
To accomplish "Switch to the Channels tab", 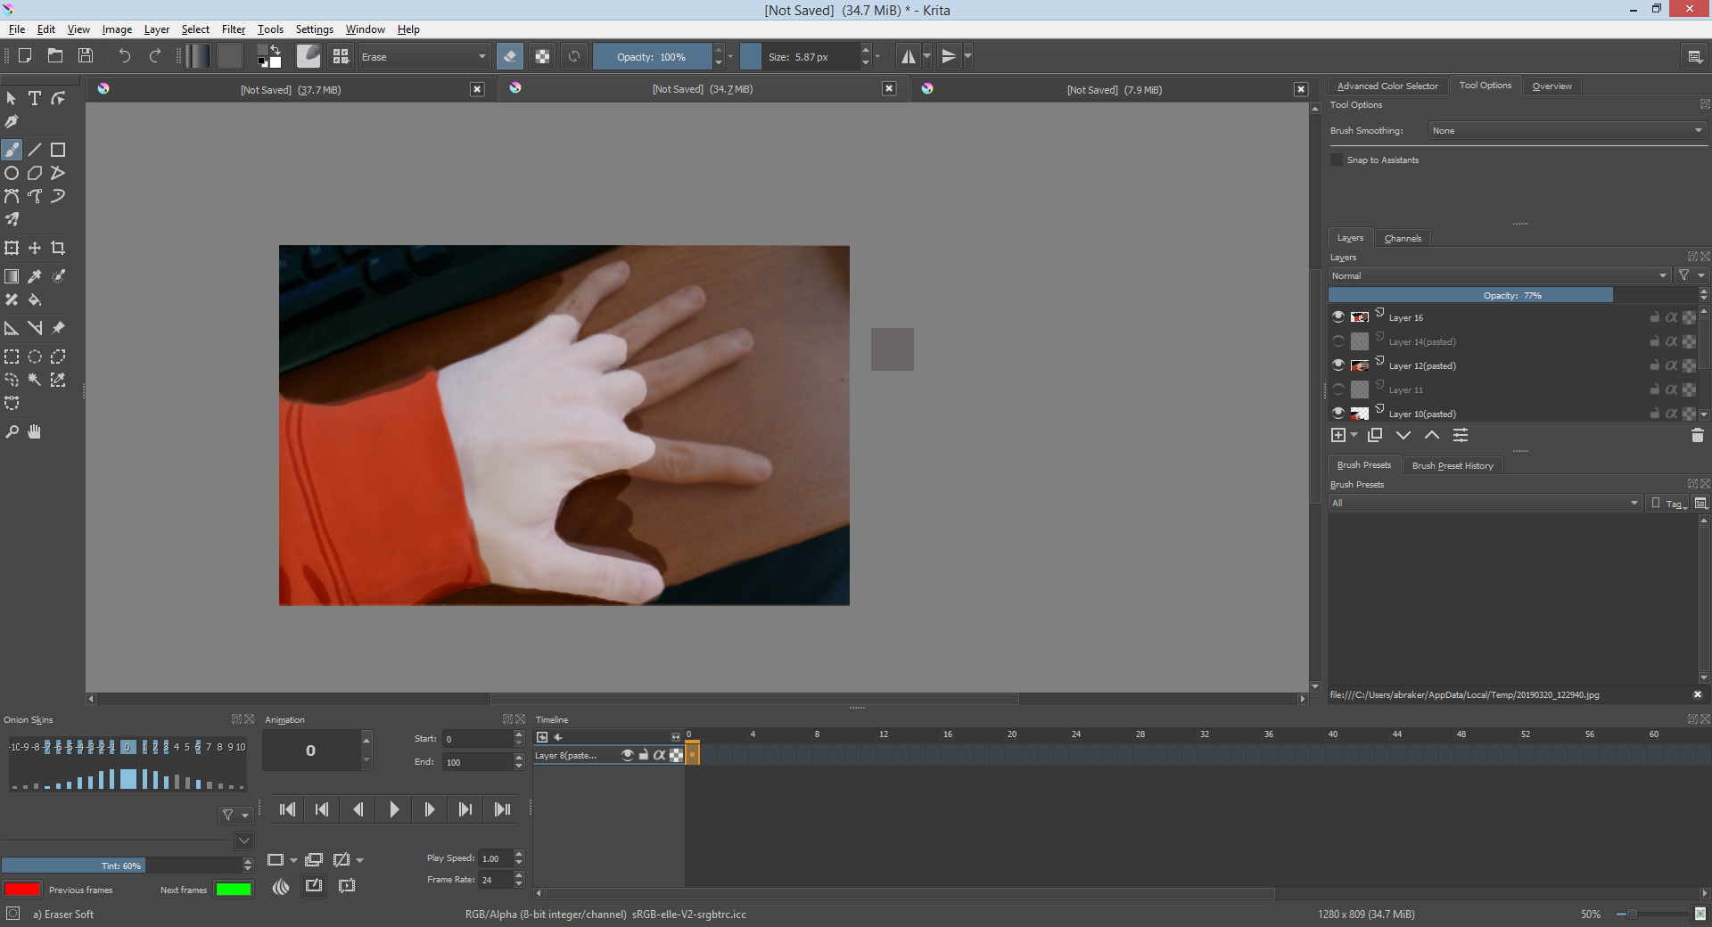I will tap(1403, 238).
